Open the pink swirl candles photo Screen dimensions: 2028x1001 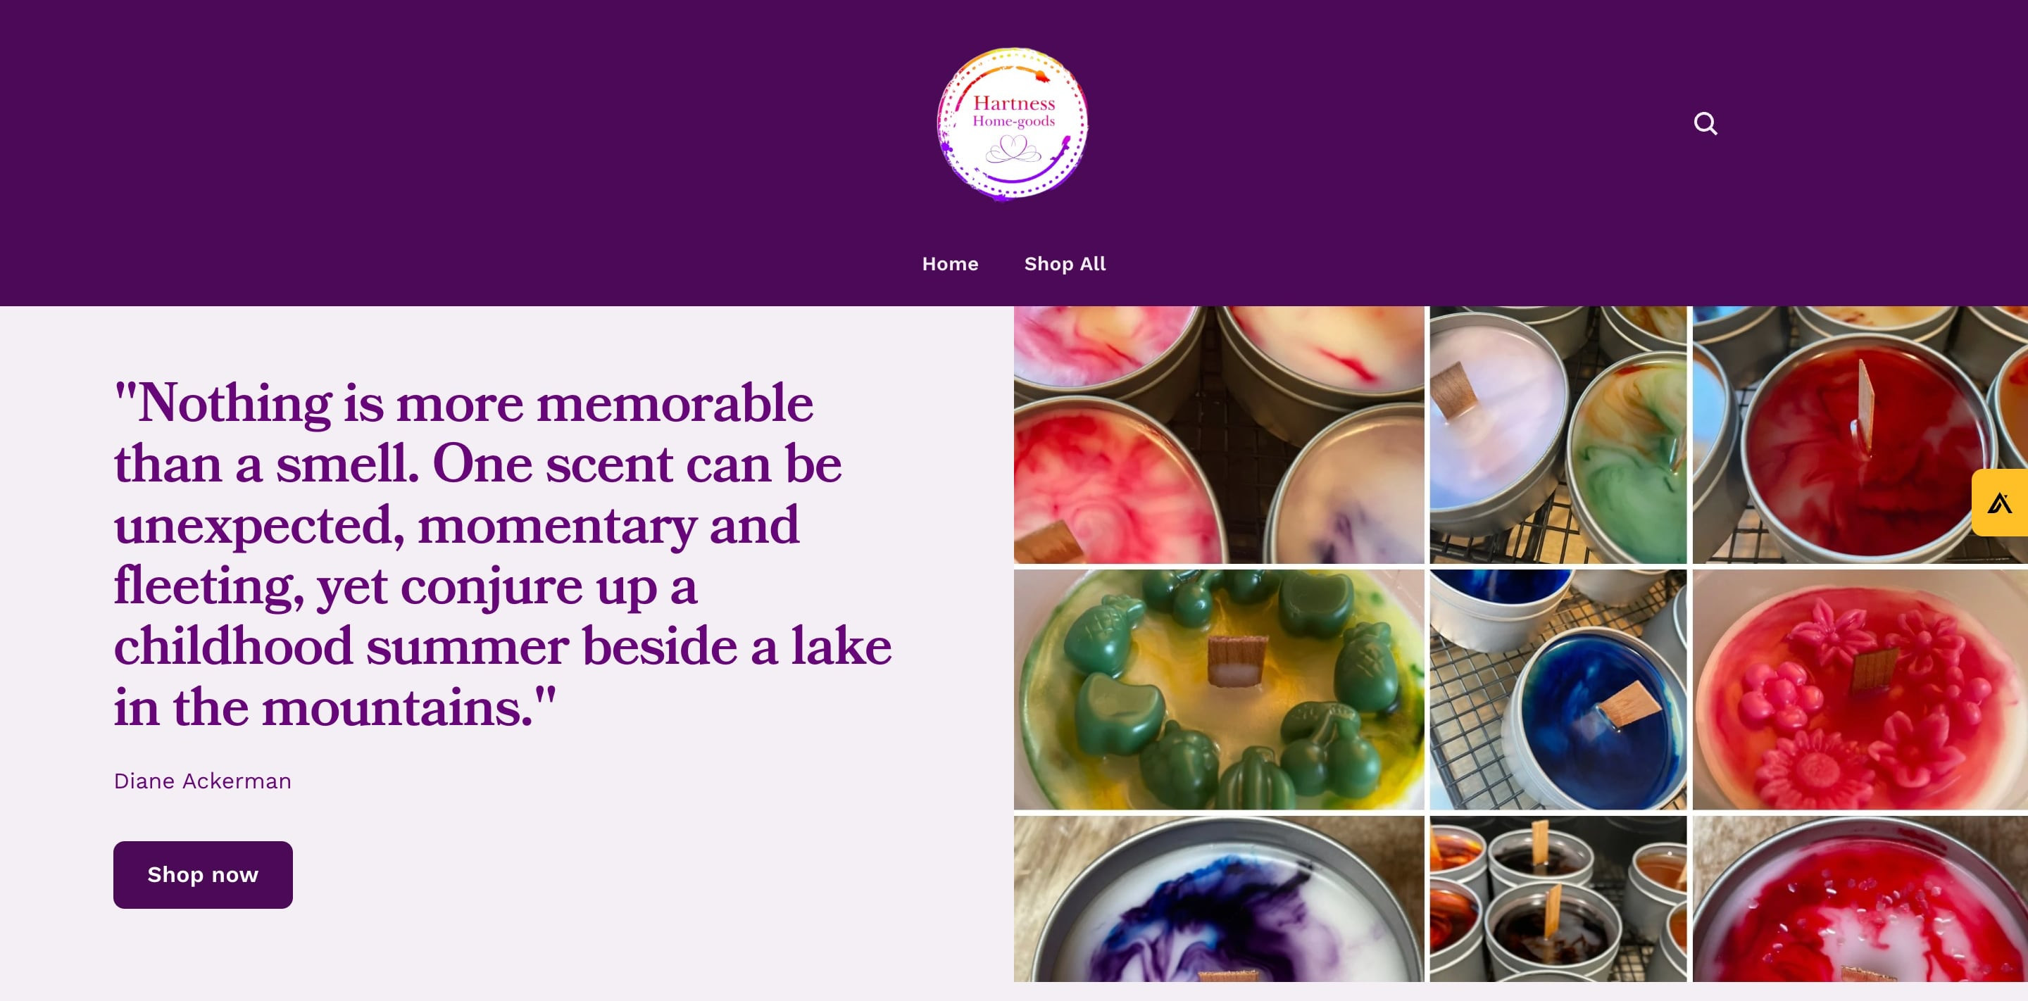[x=1219, y=435]
